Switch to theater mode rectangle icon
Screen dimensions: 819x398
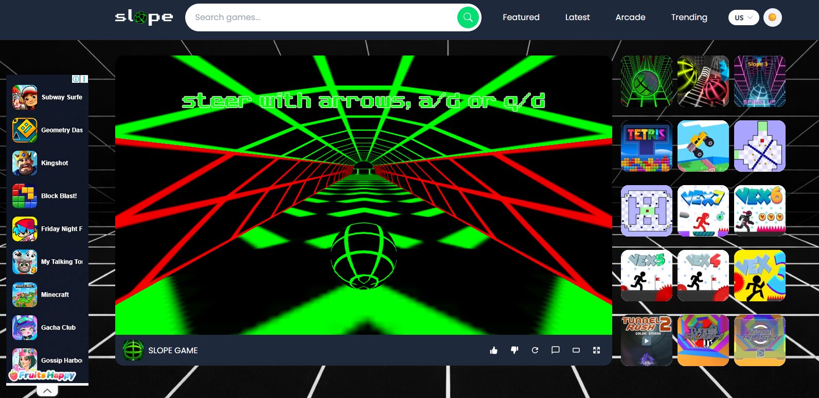point(576,350)
